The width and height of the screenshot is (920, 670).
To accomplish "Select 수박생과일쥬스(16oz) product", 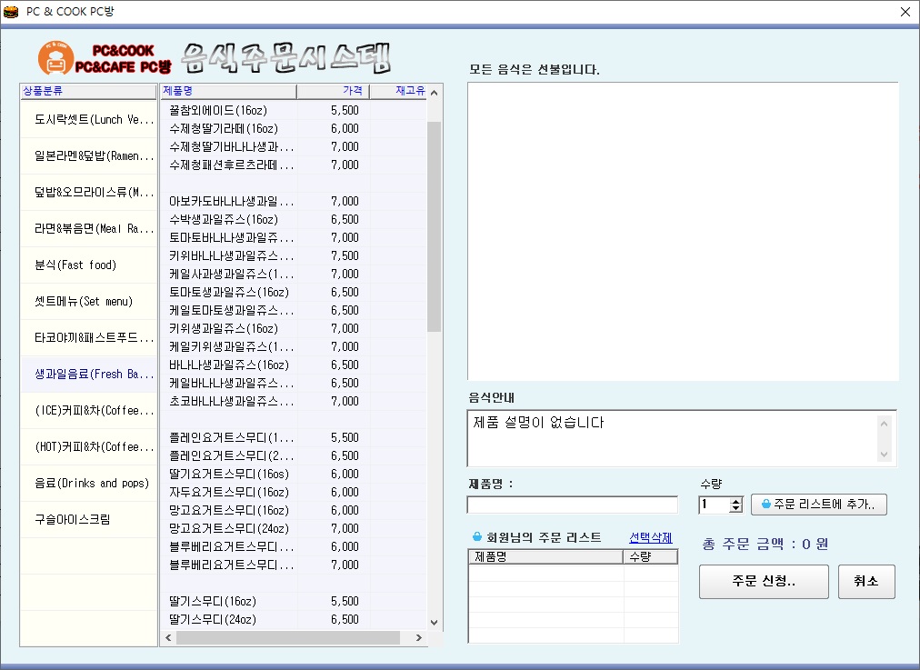I will pos(294,219).
